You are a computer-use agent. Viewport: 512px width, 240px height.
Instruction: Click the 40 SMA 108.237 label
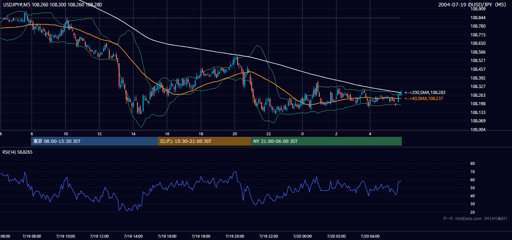click(424, 98)
